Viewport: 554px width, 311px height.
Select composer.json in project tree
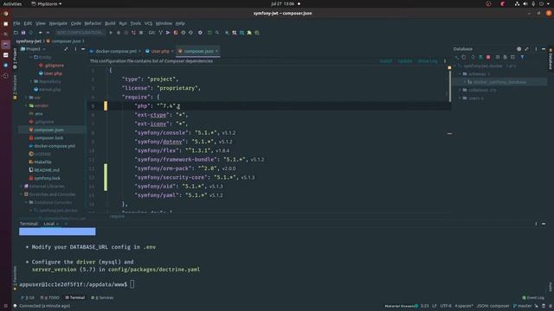pyautogui.click(x=48, y=130)
